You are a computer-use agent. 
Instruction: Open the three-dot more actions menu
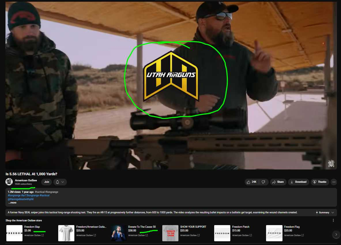click(334, 182)
